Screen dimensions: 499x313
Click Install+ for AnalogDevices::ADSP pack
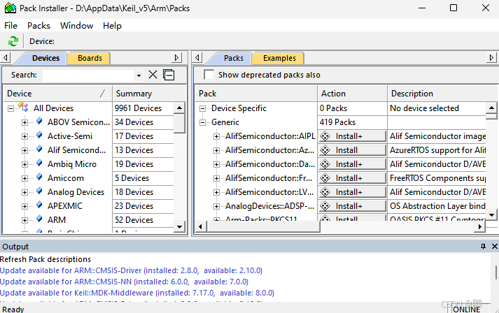tap(352, 206)
